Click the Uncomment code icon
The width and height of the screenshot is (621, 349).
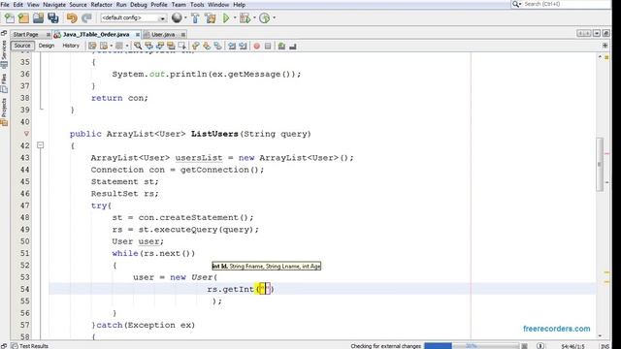pos(293,47)
